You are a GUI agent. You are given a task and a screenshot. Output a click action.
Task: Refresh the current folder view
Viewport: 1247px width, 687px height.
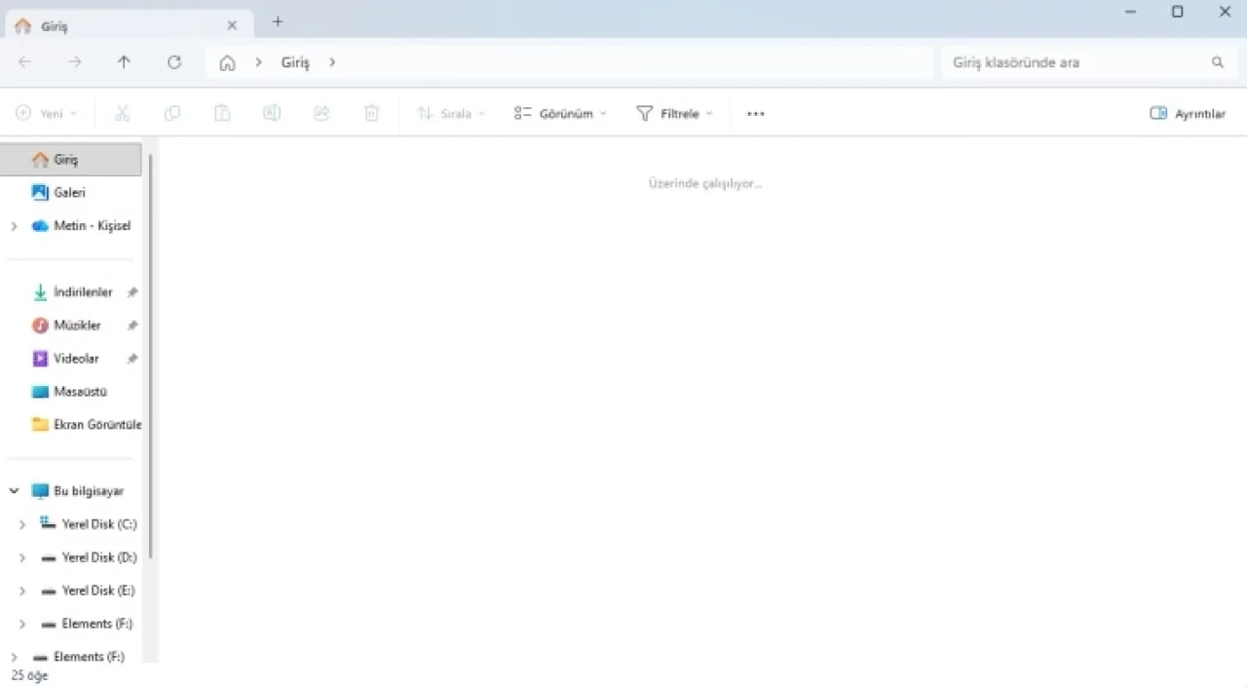pos(174,62)
